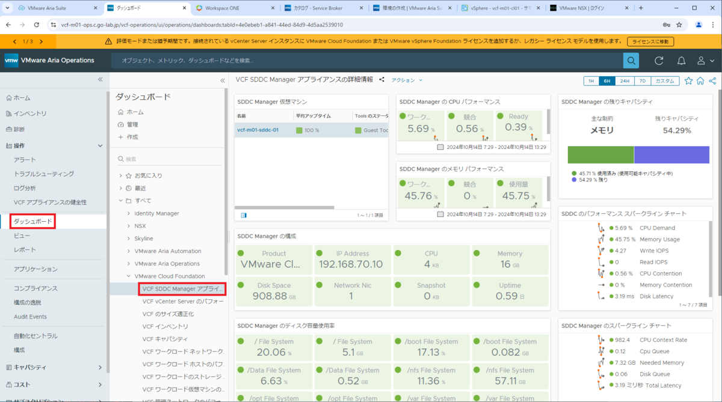Screen dimensions: 722x402
Task: Expand the NSX folder
Action: 129,226
